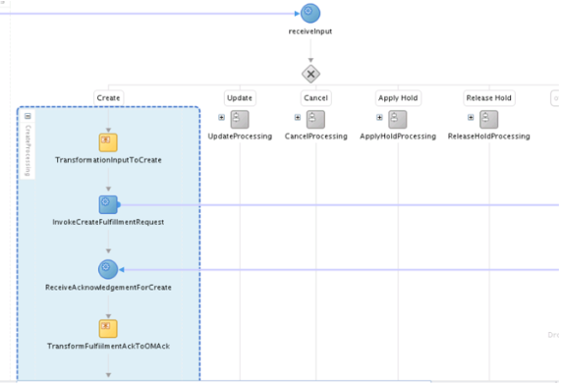Expand the ReleaseHoldProcessing scope

471,117
